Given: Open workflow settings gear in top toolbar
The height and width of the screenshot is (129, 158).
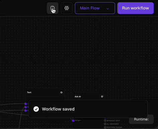Looking at the screenshot, I should [x=67, y=8].
